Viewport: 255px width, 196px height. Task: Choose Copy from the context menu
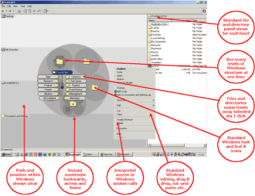click(x=120, y=114)
